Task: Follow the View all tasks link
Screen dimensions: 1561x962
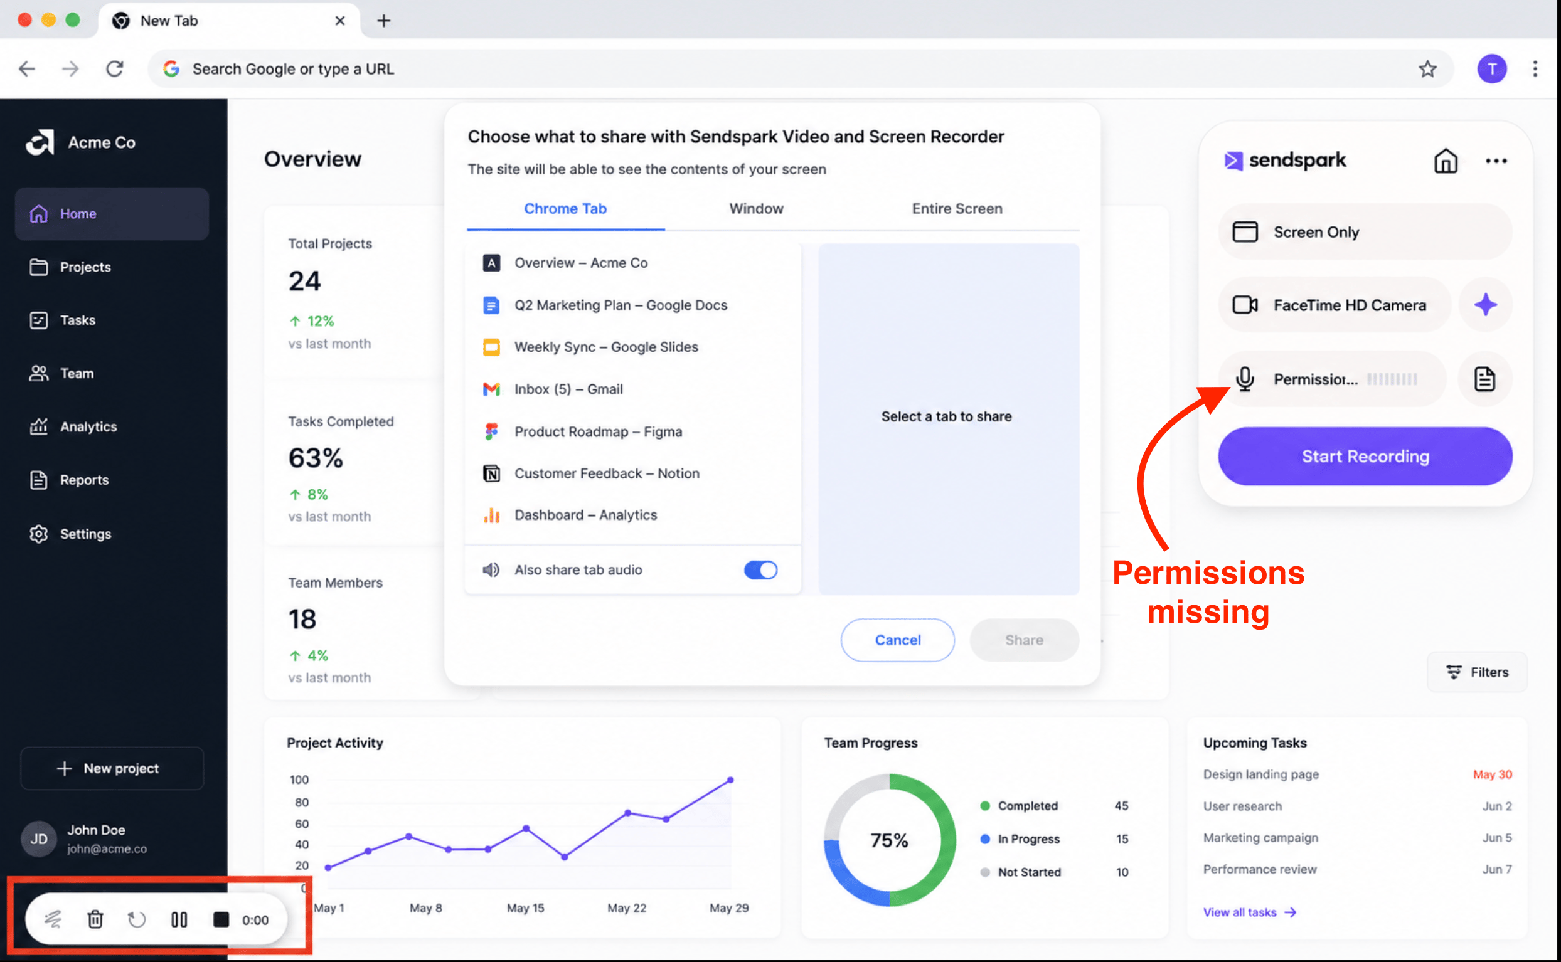Action: point(1249,912)
